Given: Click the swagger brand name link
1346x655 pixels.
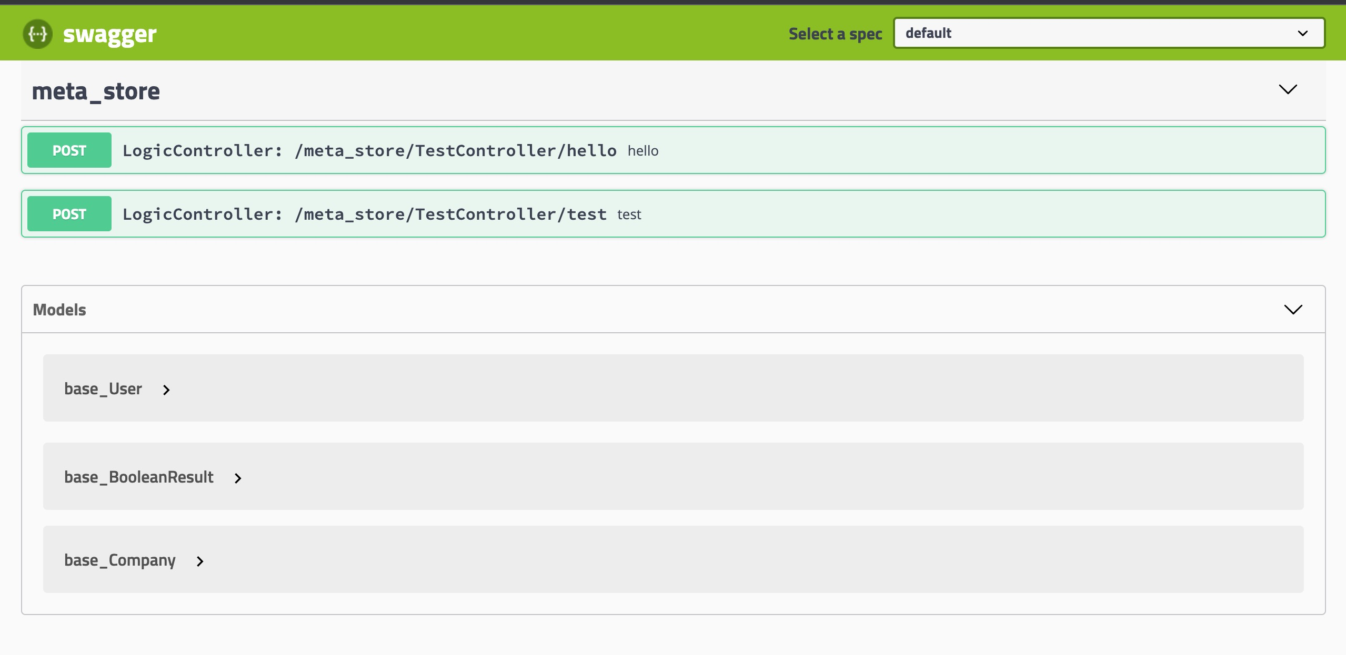Looking at the screenshot, I should point(109,35).
